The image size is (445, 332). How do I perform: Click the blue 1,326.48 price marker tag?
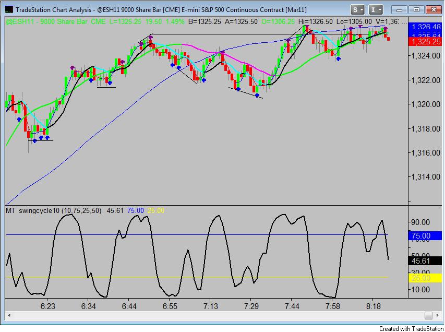(425, 27)
